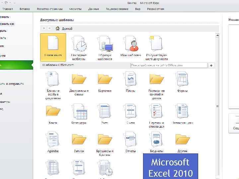Switch to the Данные ribbon tab
Viewport: 239px width, 179px height.
click(x=94, y=9)
